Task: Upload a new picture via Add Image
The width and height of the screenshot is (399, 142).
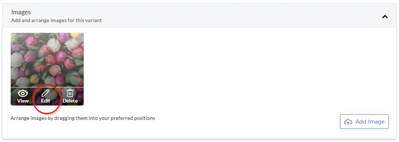Action: tap(364, 122)
